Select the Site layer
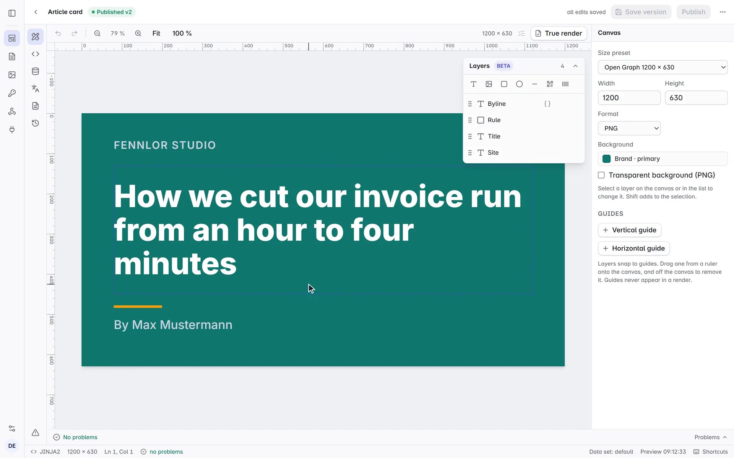 [524, 153]
